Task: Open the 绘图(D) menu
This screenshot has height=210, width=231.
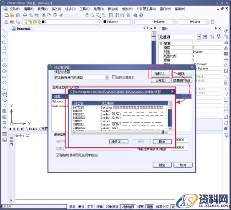Action: [99, 9]
